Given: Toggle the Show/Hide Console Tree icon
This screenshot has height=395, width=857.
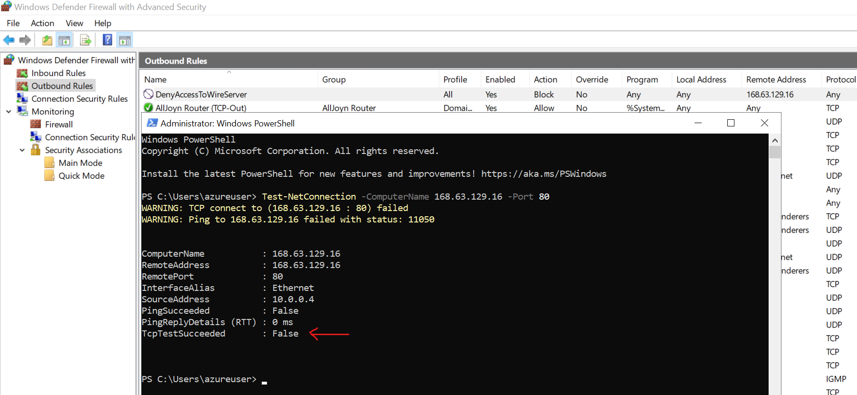Looking at the screenshot, I should (x=64, y=40).
